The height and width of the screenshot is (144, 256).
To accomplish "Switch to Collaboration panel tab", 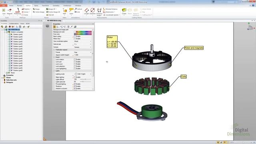I will click(x=14, y=24).
